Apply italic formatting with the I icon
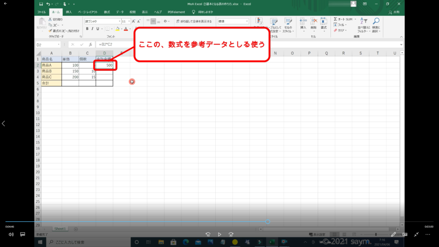 93,29
